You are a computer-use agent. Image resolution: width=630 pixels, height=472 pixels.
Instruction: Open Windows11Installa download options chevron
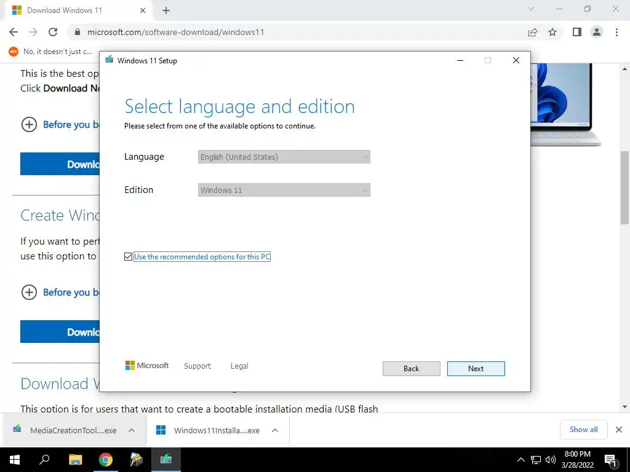tap(275, 430)
